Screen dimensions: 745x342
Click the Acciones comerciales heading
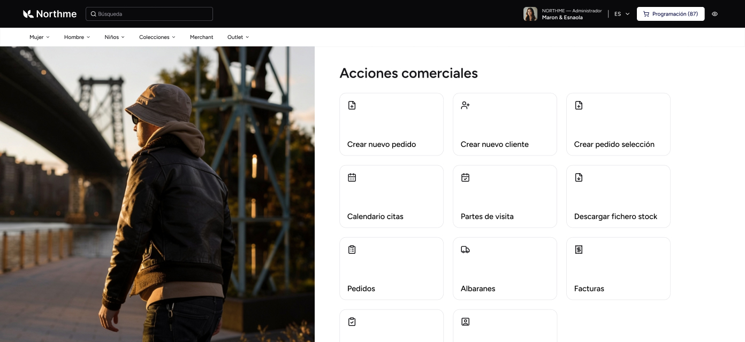coord(409,73)
